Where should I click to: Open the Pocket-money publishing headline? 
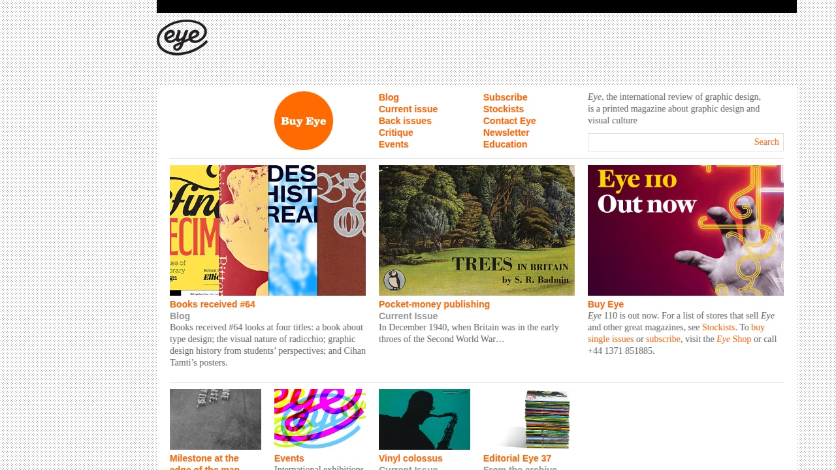point(434,304)
